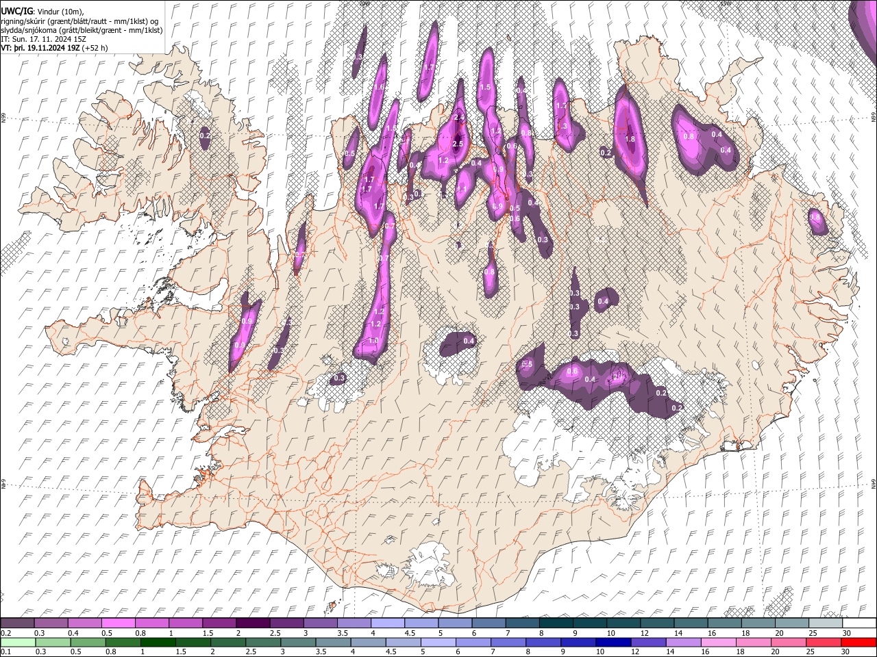Screen dimensions: 877x657
Task: Click the white swatch after 30, upper legend row
Action: (859, 623)
